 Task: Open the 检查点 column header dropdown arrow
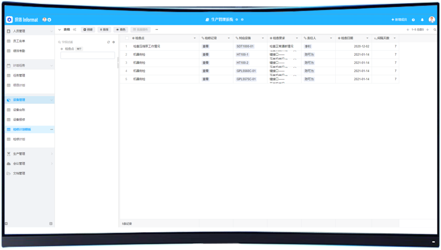click(x=194, y=38)
